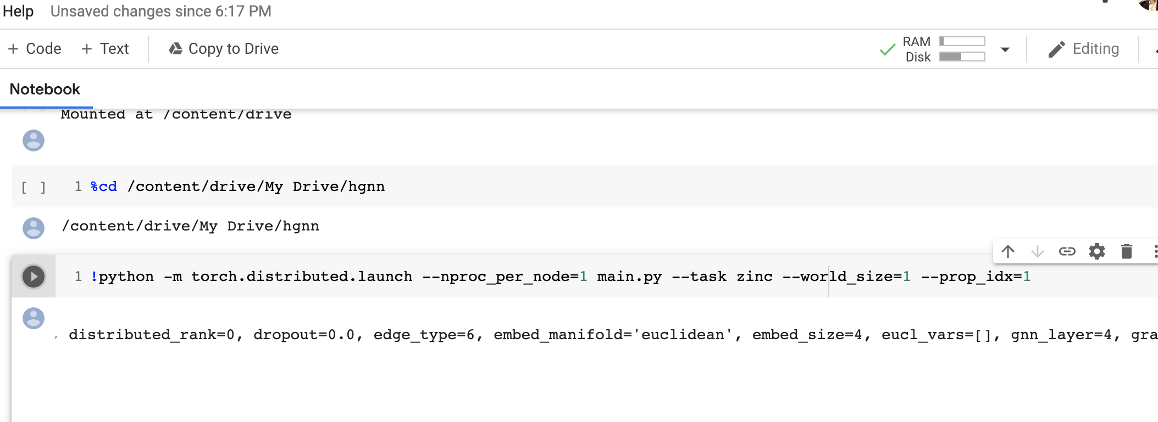Click the Drive icon on Copy to Drive

pyautogui.click(x=175, y=48)
